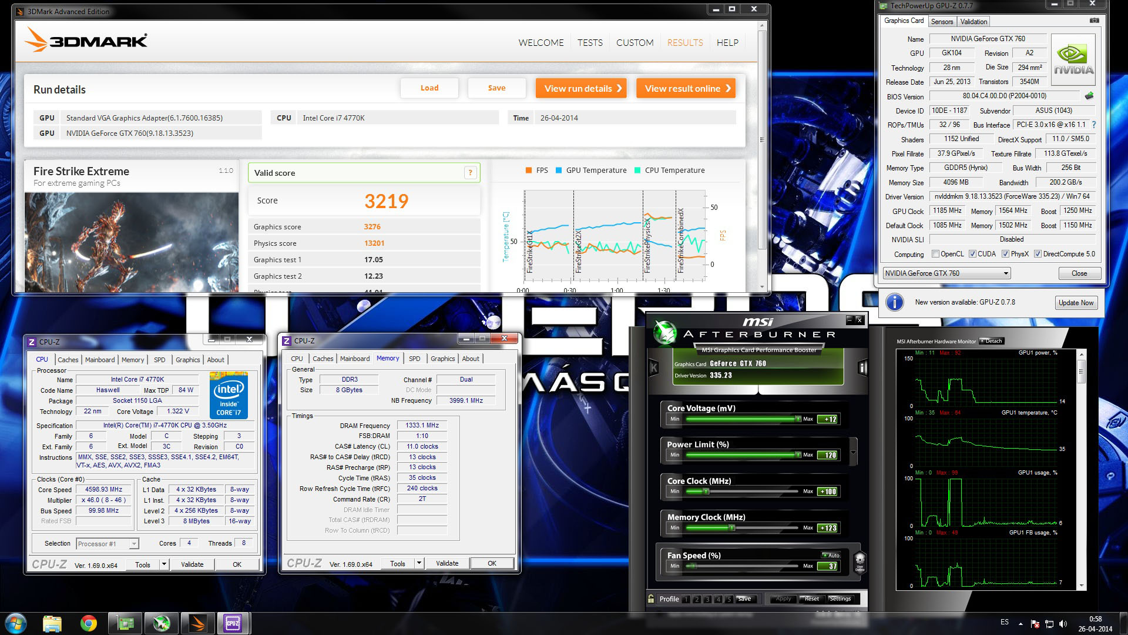The width and height of the screenshot is (1128, 635).
Task: Click the Afterburner Settings button
Action: 840,599
